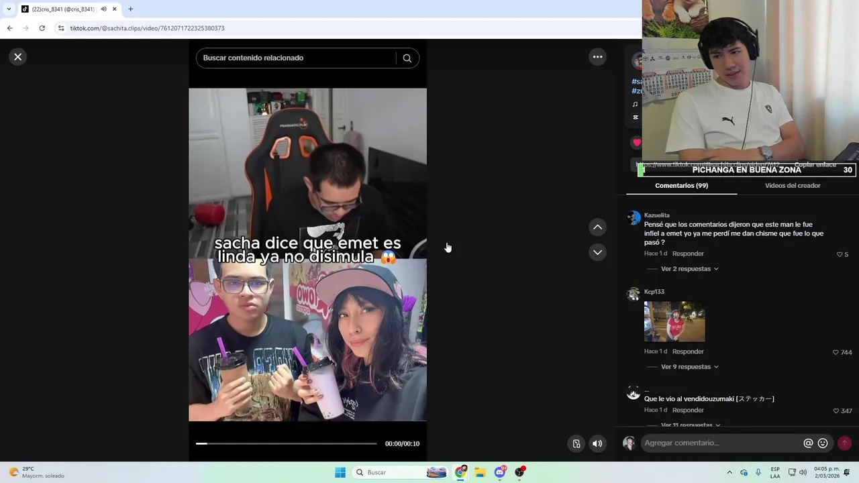Click the avatar of the 'vendidouzumaki' commenter
This screenshot has width=859, height=483.
pos(634,393)
